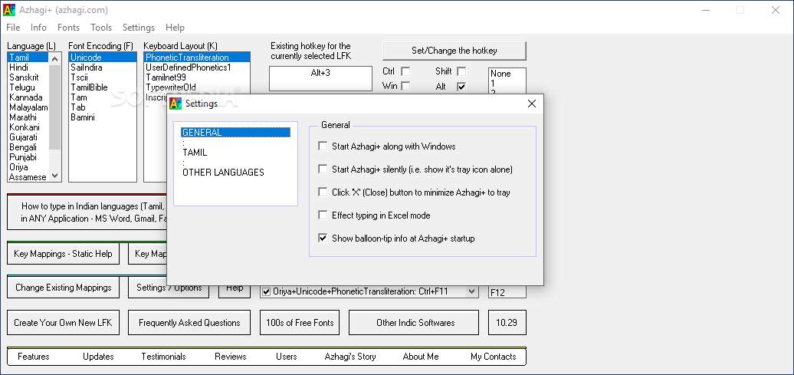Click Change Existing Mappings button
This screenshot has height=375, width=794.
(x=64, y=288)
